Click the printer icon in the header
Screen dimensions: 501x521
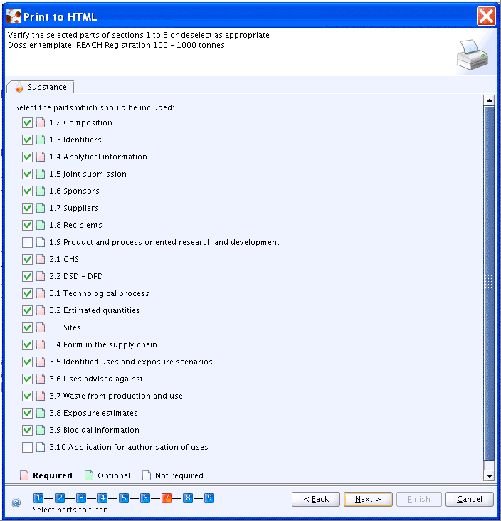472,55
